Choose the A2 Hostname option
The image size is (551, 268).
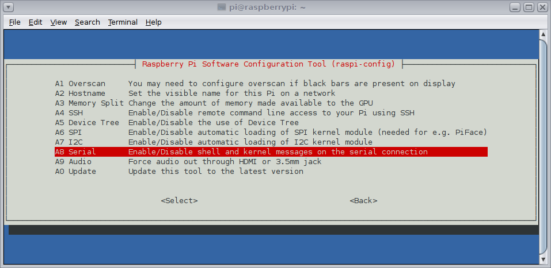[x=271, y=93]
